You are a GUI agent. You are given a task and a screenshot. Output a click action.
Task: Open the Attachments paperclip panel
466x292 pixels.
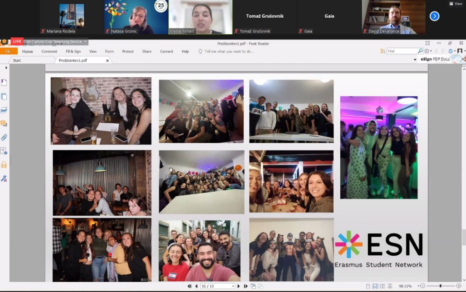(x=4, y=137)
